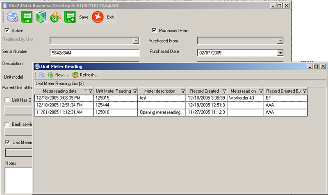Image resolution: width=328 pixels, height=195 pixels.
Task: Click the Serial Number input field
Action: point(95,53)
